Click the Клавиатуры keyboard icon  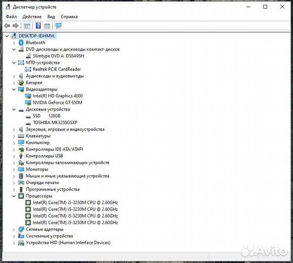[21, 136]
